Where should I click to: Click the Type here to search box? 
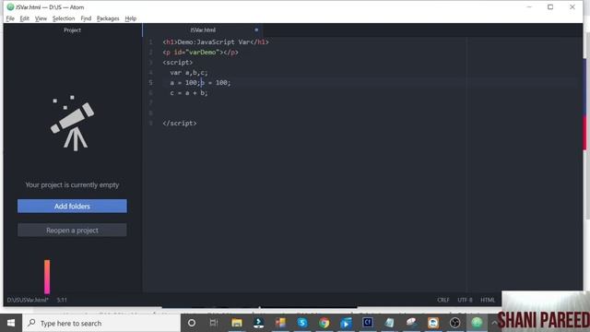pos(101,323)
